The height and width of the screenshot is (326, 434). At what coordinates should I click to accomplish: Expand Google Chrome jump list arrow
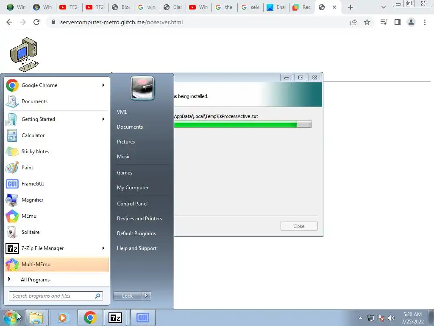[x=103, y=85]
